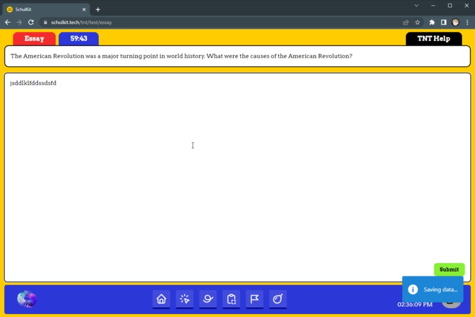Open the Chrome three-dot menu
The width and height of the screenshot is (475, 317).
467,22
